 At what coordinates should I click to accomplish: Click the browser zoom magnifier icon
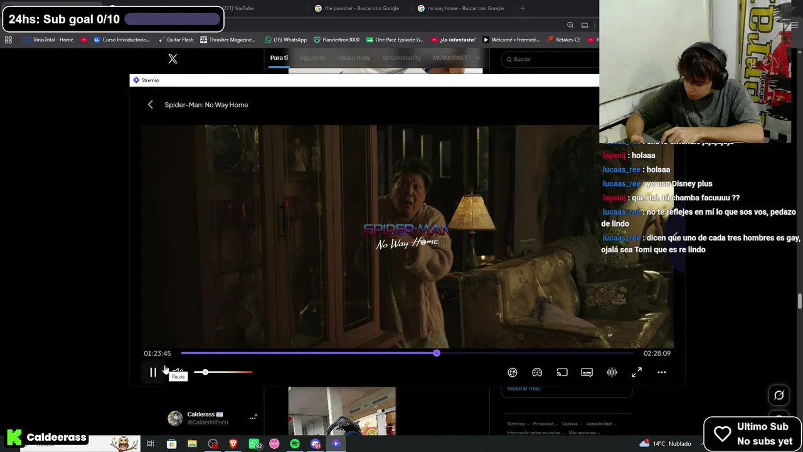click(570, 25)
